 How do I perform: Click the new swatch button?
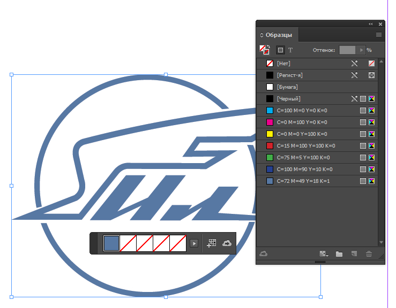point(354,254)
